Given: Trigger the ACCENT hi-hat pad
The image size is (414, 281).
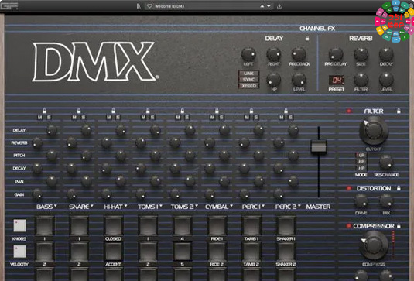Looking at the screenshot, I should (x=113, y=251).
